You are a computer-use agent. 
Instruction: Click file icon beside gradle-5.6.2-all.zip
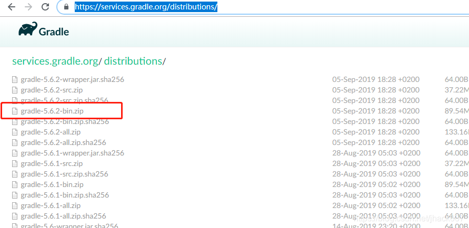(14, 132)
